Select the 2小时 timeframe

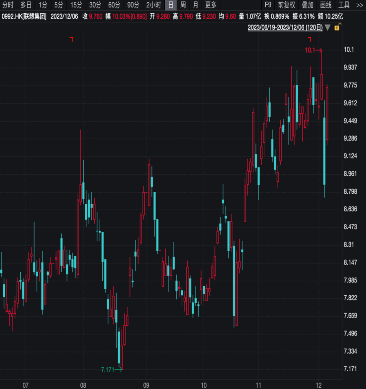pyautogui.click(x=153, y=5)
